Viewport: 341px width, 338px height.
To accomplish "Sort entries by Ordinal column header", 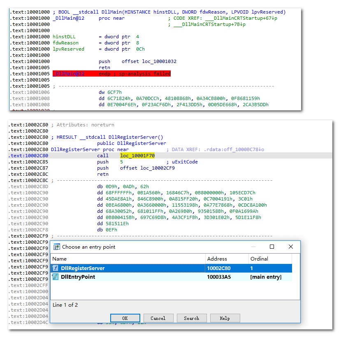I will click(x=270, y=259).
